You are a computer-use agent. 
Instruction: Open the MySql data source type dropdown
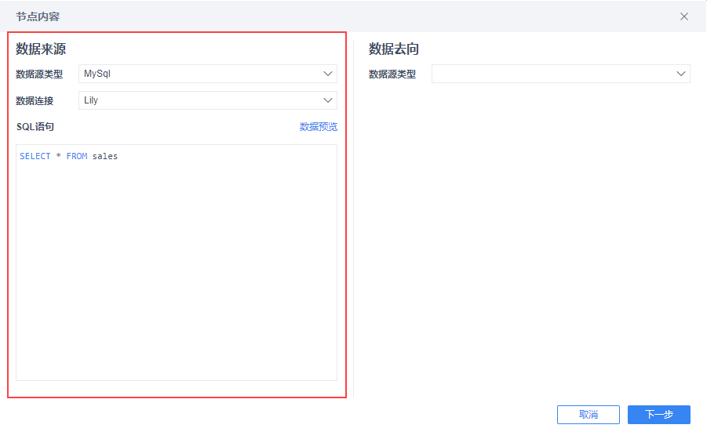click(x=208, y=74)
